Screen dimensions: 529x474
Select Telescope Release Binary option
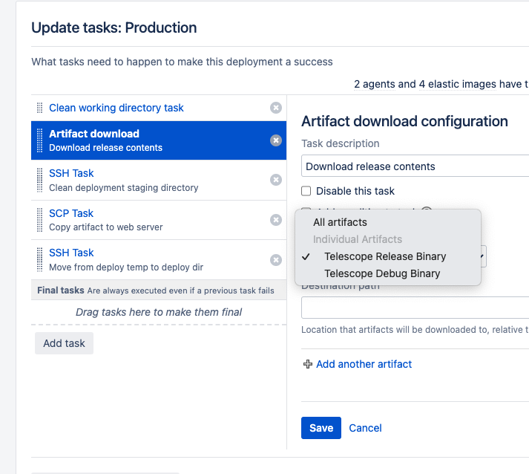point(385,256)
